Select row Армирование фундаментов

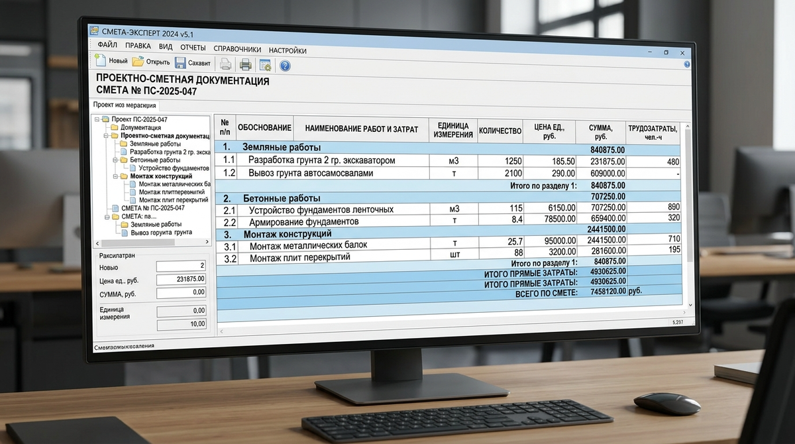(449, 220)
